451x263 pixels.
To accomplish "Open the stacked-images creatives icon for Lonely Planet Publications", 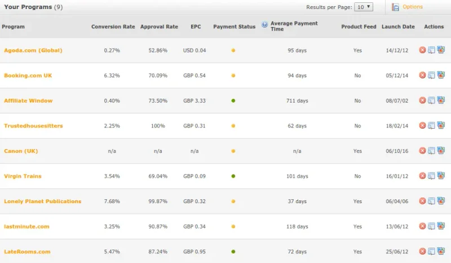I will coord(441,200).
